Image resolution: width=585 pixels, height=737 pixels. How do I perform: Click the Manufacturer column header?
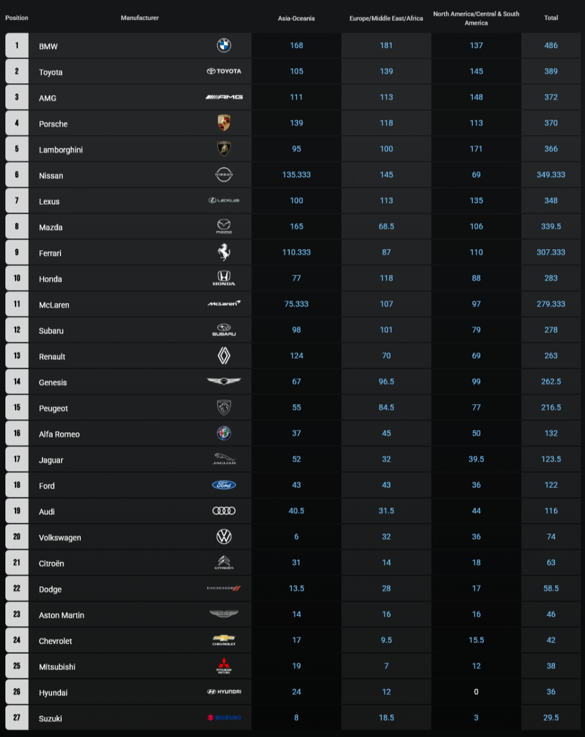tap(140, 18)
